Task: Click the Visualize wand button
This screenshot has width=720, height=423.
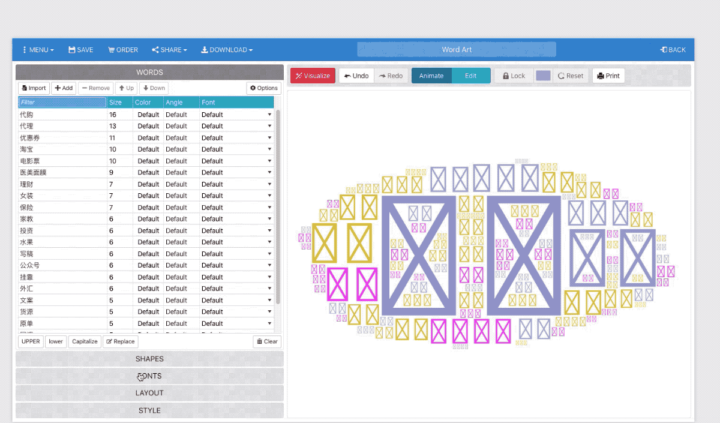Action: (313, 76)
